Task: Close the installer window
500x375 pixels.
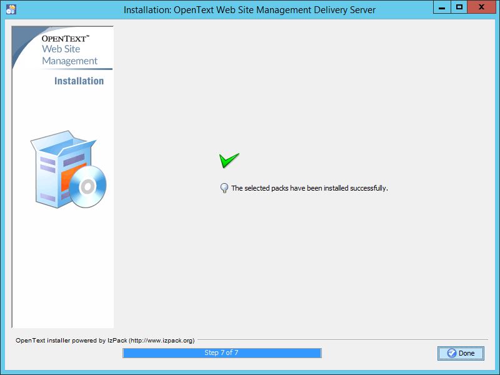Action: click(481, 7)
